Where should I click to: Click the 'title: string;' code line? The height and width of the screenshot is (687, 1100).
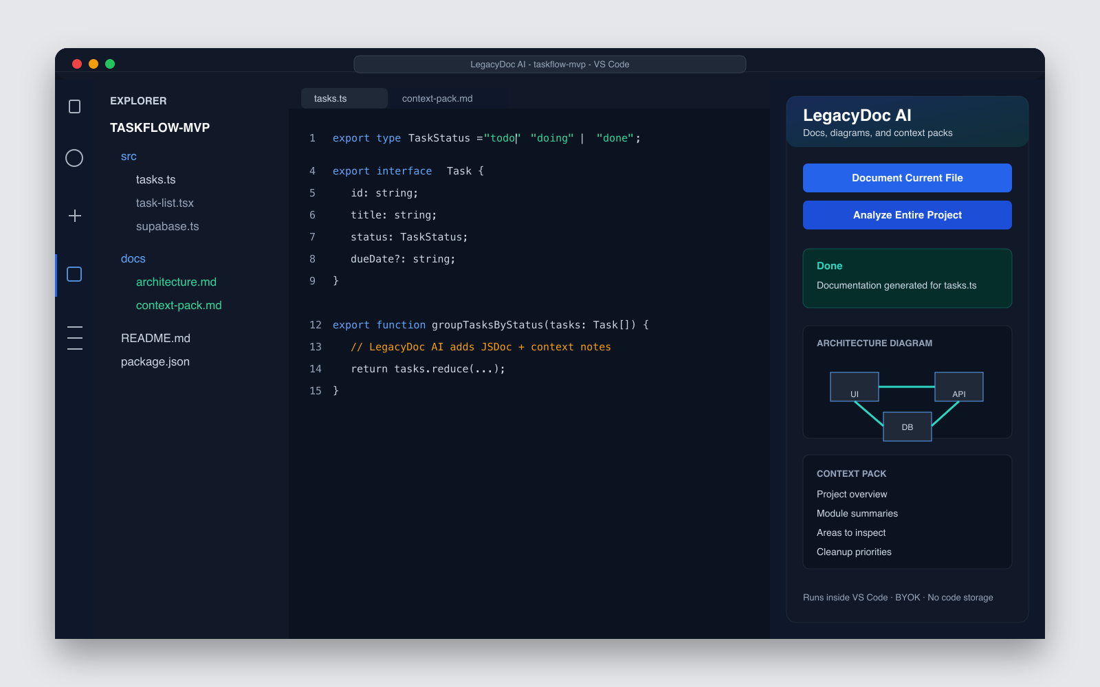coord(394,215)
